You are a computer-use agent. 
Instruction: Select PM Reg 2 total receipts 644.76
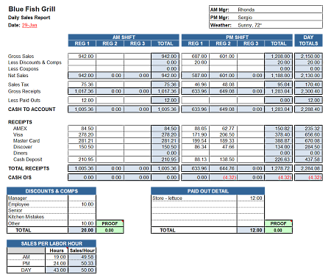click(x=224, y=168)
